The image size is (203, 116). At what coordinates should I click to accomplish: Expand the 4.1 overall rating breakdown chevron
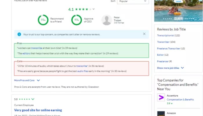click(94, 9)
